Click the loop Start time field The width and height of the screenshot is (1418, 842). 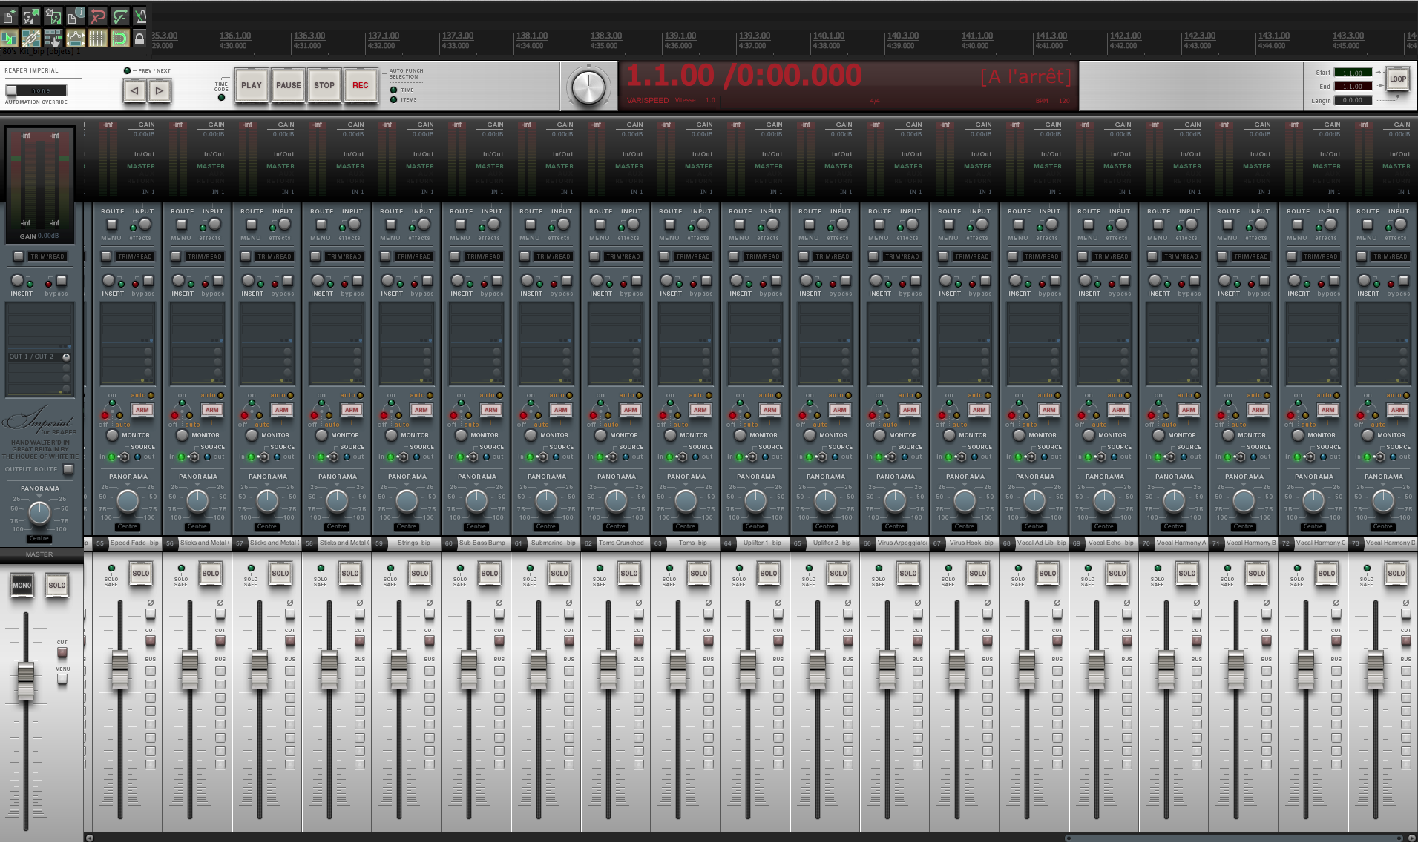point(1353,73)
